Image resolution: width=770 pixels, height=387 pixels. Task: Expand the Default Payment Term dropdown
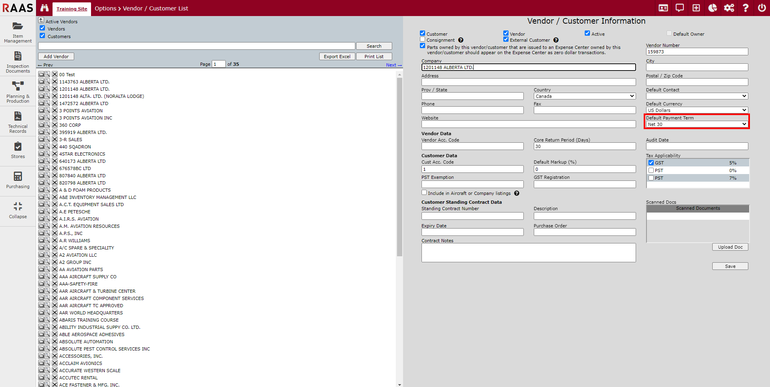697,124
